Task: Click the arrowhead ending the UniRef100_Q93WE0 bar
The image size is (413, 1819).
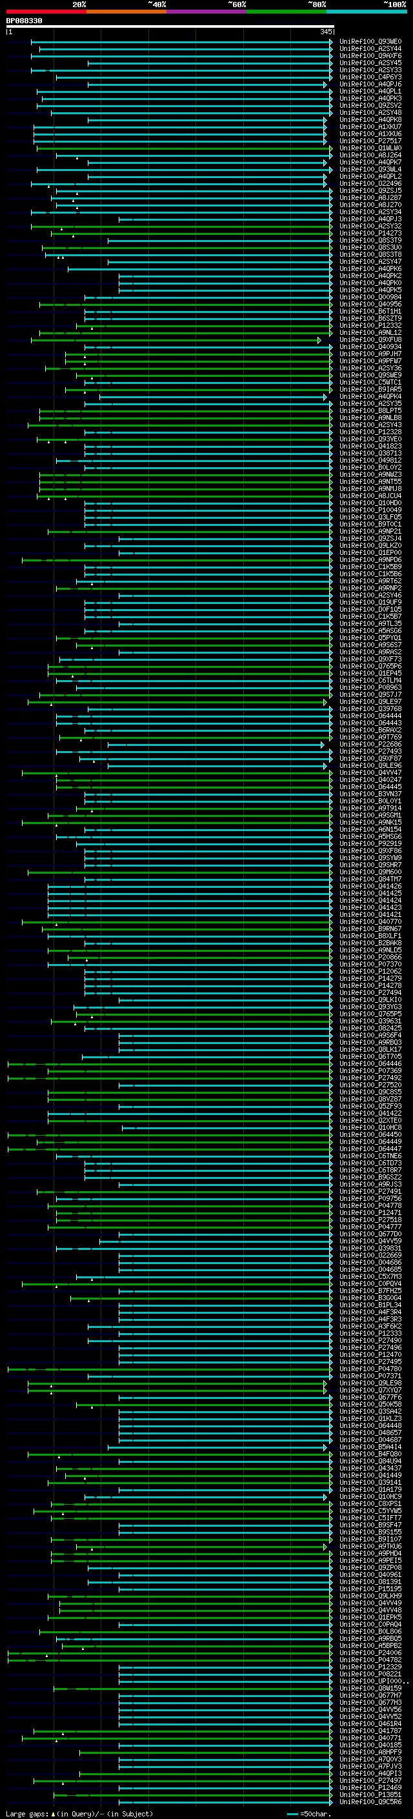Action: [331, 43]
